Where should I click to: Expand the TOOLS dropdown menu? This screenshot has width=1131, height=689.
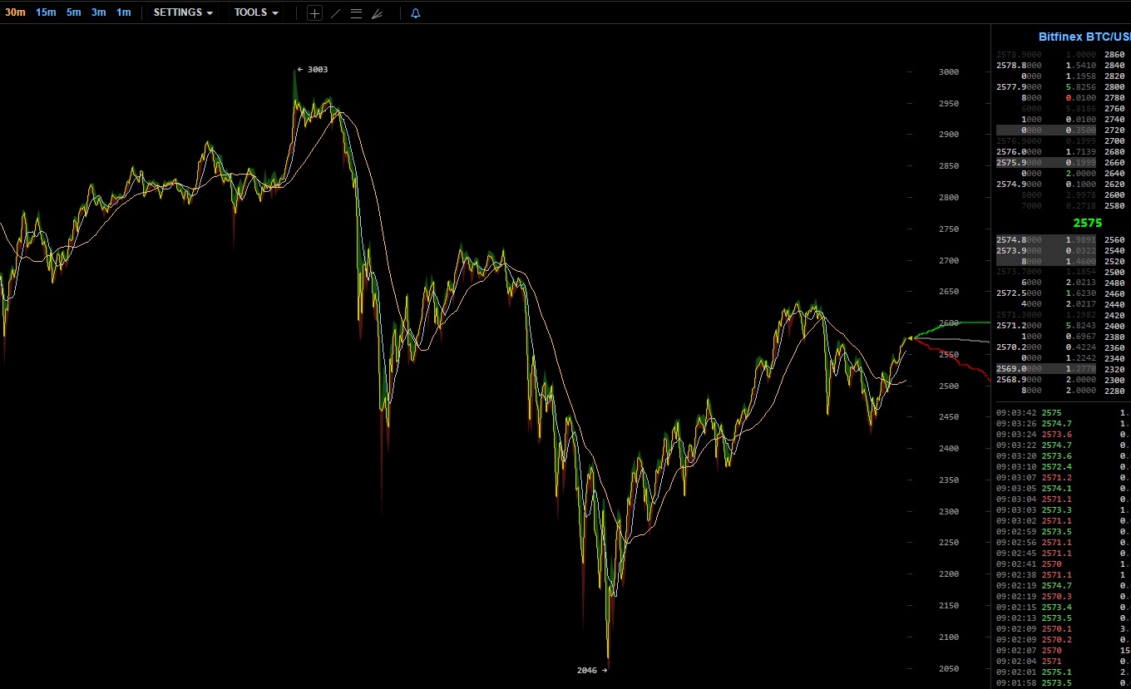tap(256, 12)
